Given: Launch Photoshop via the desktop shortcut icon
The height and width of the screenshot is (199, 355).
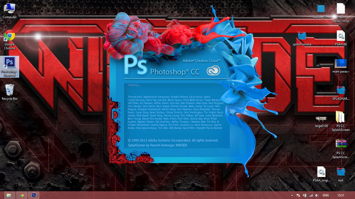Looking at the screenshot, I should click(x=9, y=62).
